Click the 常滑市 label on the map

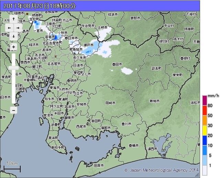pyautogui.click(x=48, y=115)
